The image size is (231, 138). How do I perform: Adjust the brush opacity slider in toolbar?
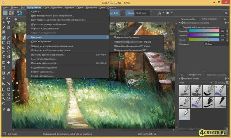[114, 13]
